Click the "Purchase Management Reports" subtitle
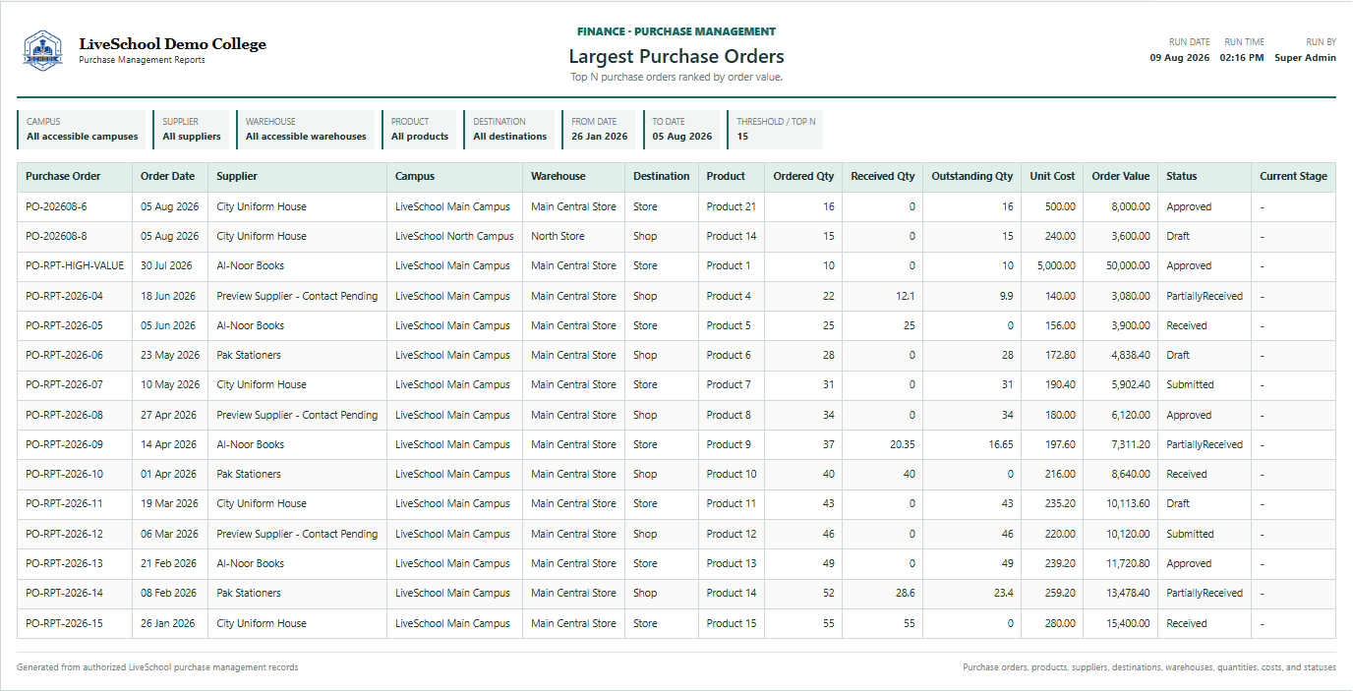Screen dimensions: 1353x691 (142, 60)
